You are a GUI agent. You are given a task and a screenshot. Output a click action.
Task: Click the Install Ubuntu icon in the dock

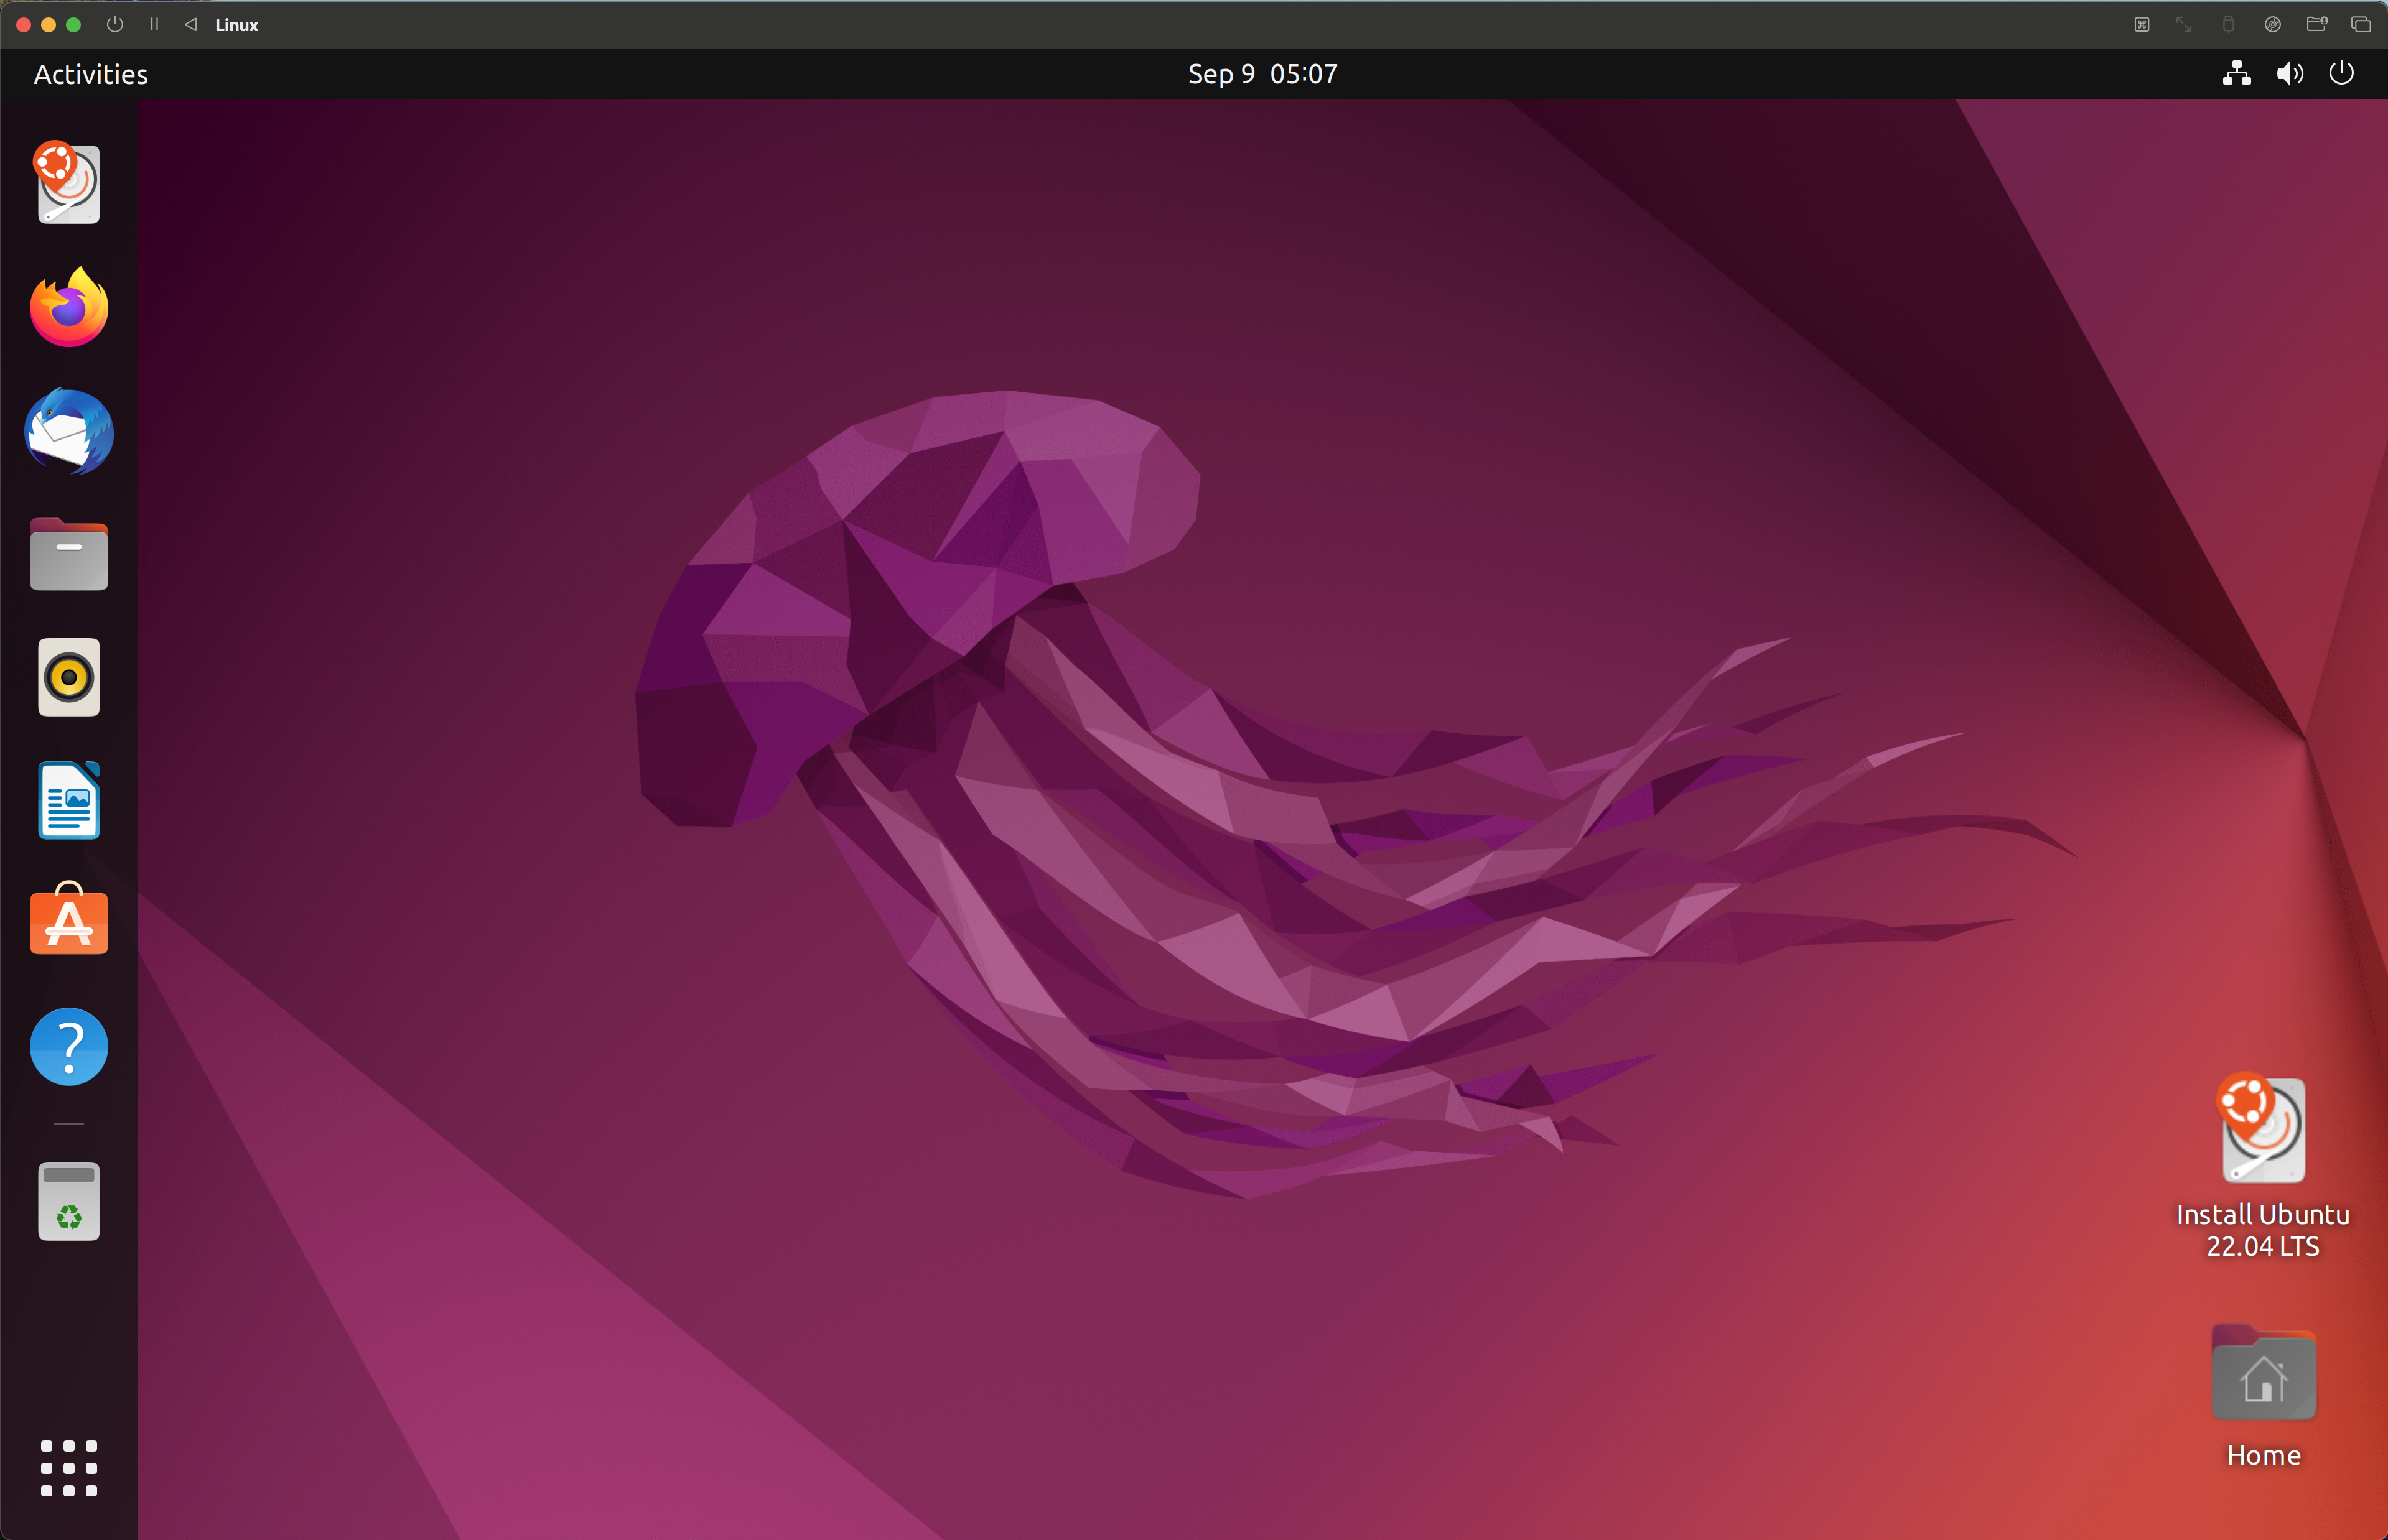click(69, 184)
